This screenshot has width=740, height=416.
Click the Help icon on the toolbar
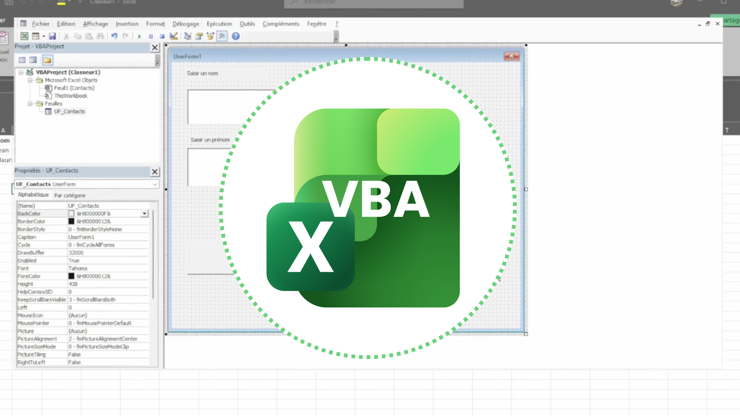[235, 36]
